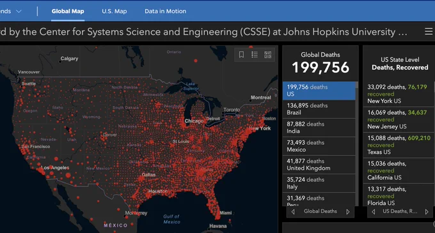Select the New Jersey US deaths row
435x233 pixels.
pos(399,119)
